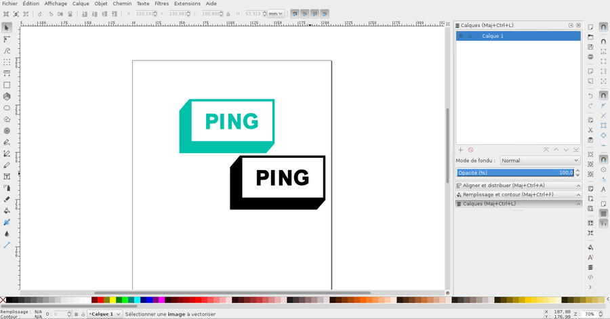Choose the Node editing tool
Screen dimensions: 610x319
click(x=7, y=39)
